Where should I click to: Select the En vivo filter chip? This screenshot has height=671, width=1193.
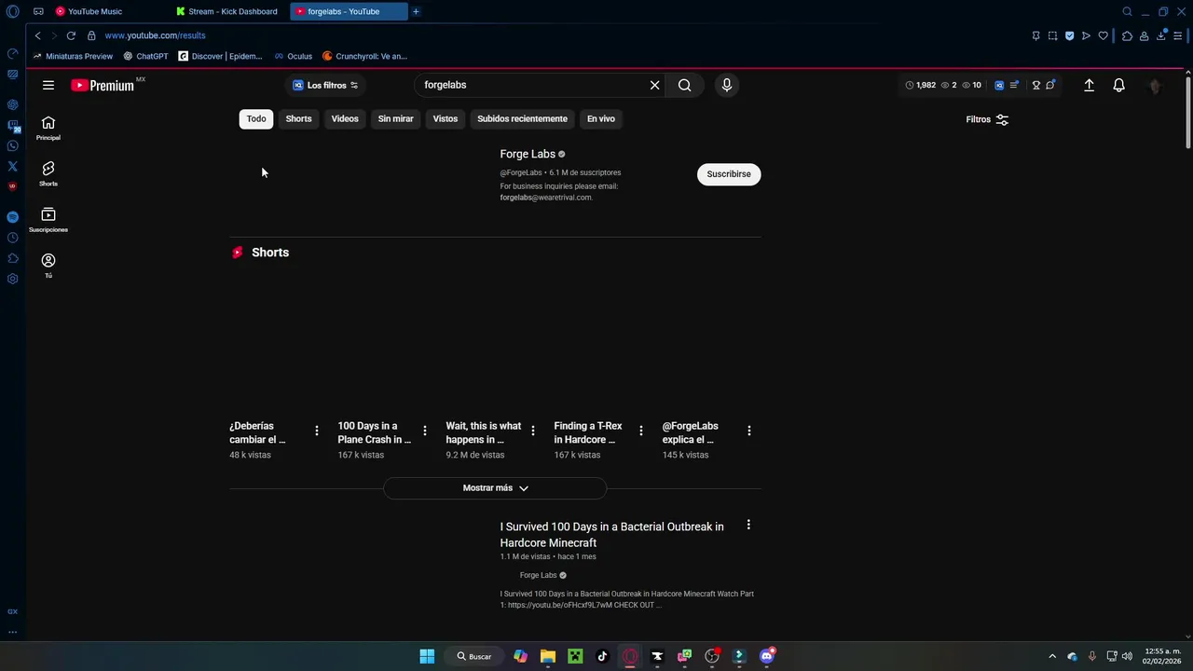pos(601,118)
